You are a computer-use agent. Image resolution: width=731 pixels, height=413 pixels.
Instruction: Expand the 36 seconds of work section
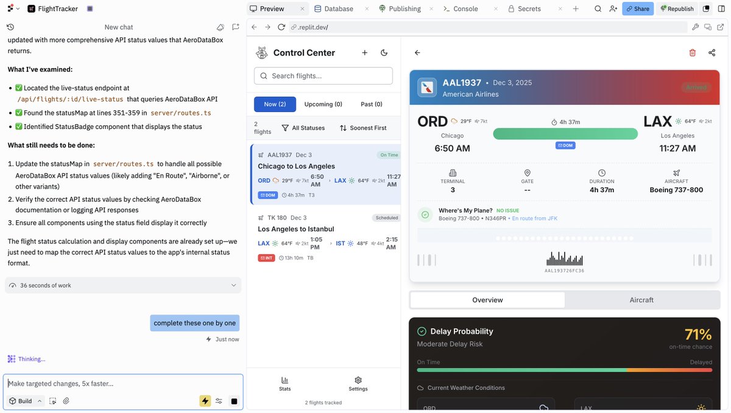[123, 285]
